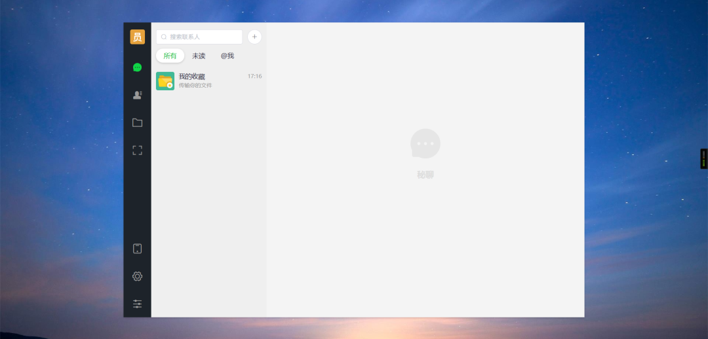Open the green chat messages icon
Viewport: 708px width, 339px height.
(x=137, y=67)
